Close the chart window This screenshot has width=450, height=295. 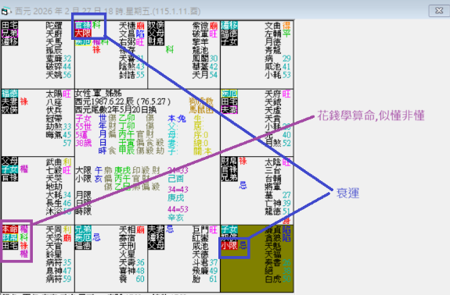[439, 11]
